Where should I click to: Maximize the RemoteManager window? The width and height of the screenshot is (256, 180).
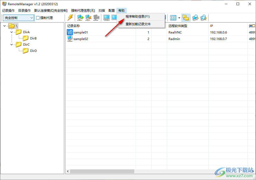[x=238, y=4]
